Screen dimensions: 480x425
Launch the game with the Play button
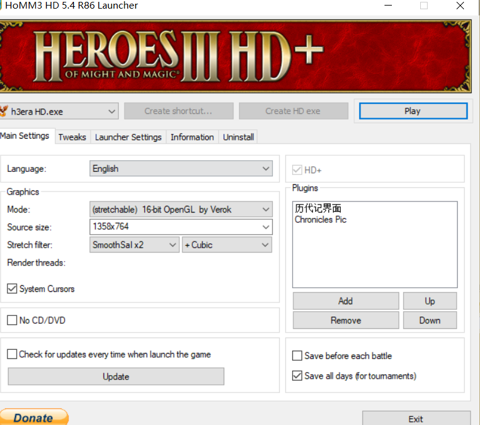(x=413, y=111)
